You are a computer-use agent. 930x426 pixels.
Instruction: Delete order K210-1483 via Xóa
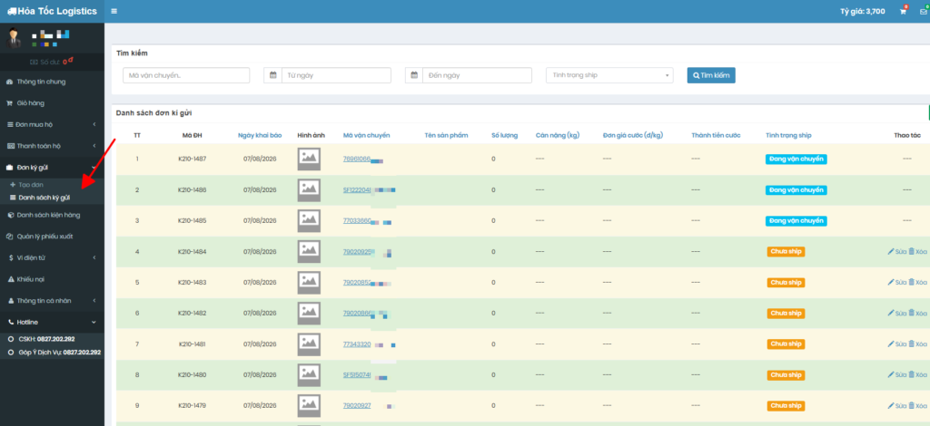point(917,282)
